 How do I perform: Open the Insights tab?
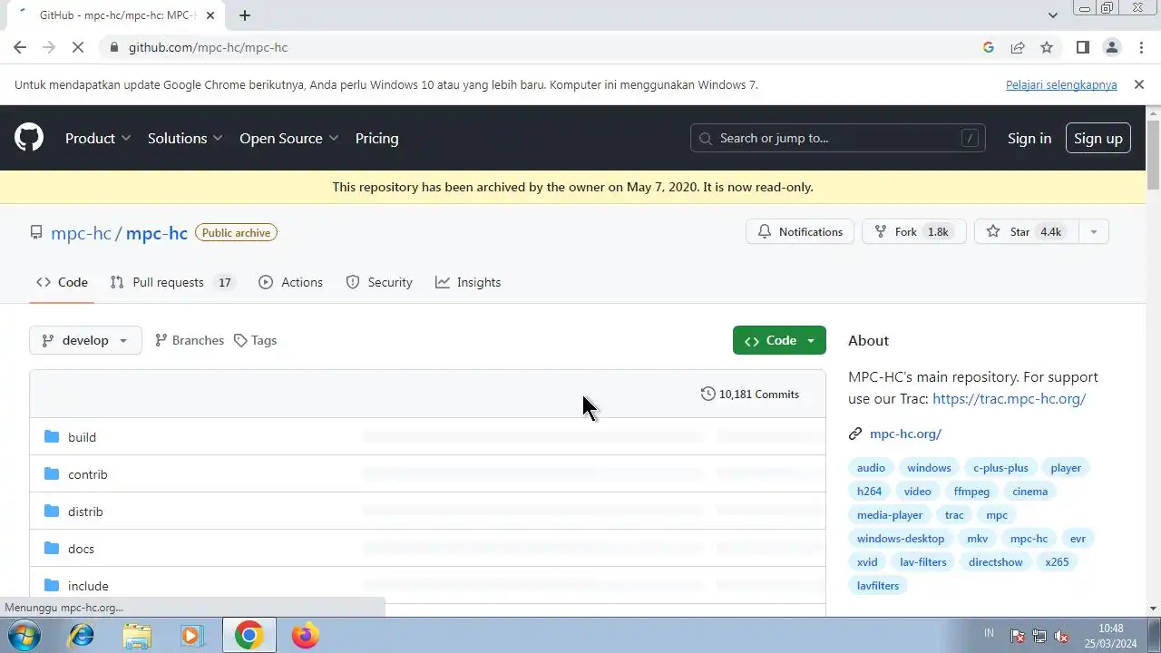tap(468, 282)
